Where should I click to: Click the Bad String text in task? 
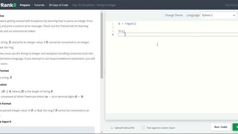point(7,48)
